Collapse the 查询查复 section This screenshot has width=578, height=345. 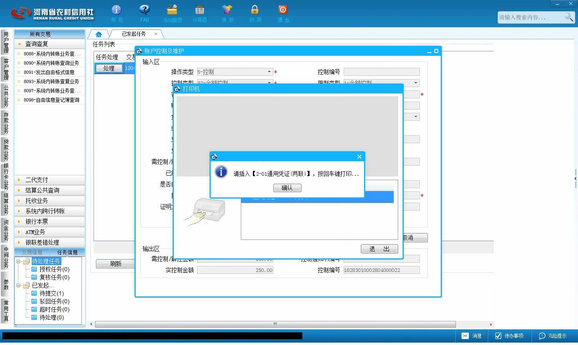coord(49,44)
